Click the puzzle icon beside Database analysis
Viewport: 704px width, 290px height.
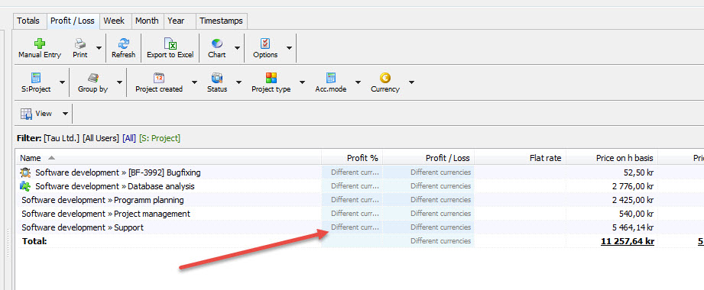[x=25, y=186]
